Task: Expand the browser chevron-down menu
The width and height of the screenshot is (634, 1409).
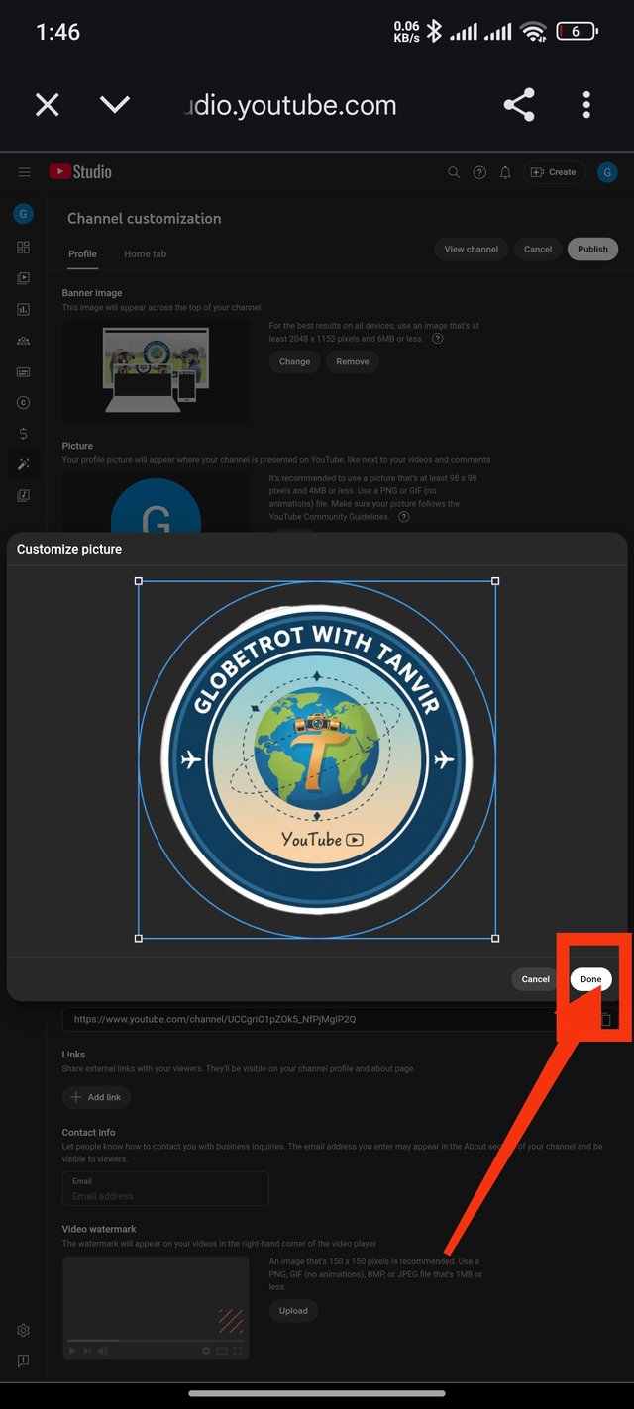Action: [x=115, y=104]
